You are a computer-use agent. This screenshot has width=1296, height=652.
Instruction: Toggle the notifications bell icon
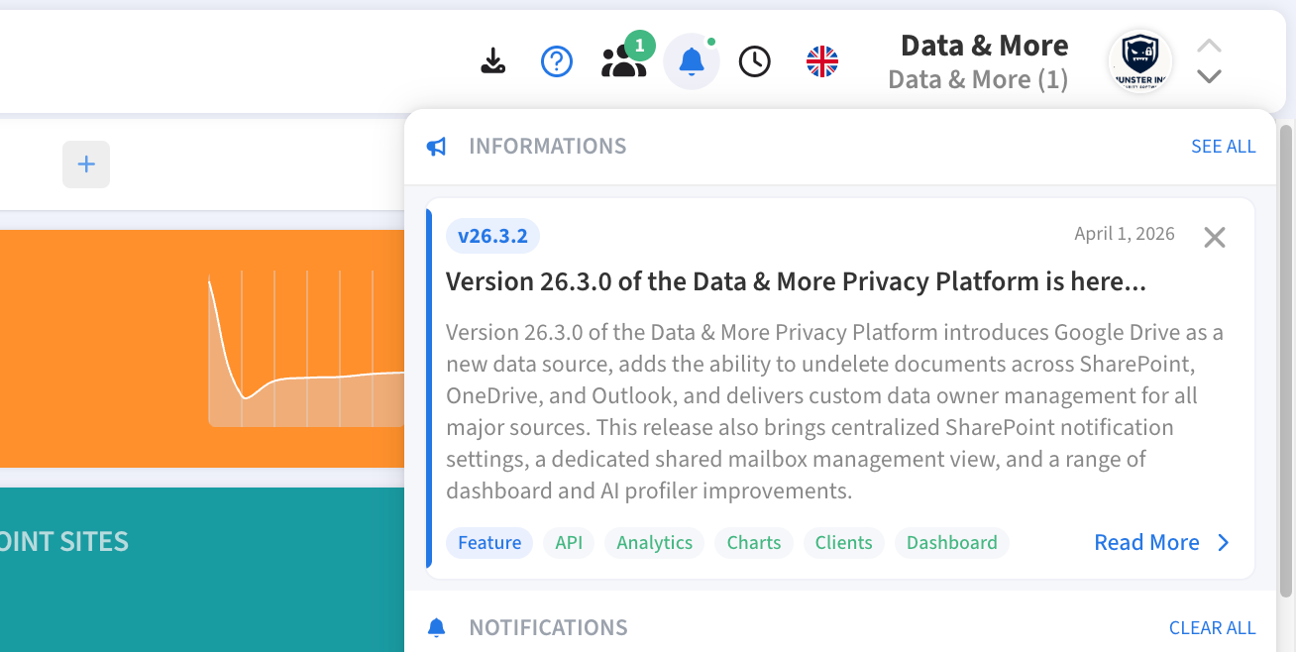click(691, 61)
